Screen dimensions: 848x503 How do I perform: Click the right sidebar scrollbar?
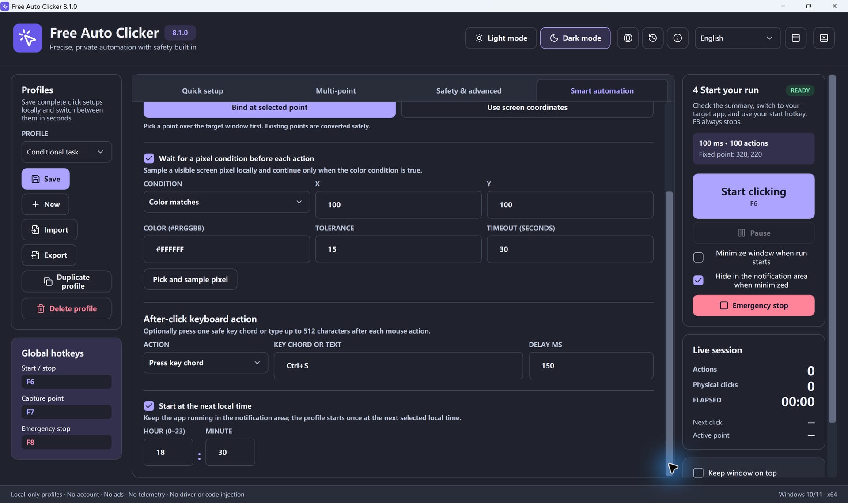(x=832, y=249)
